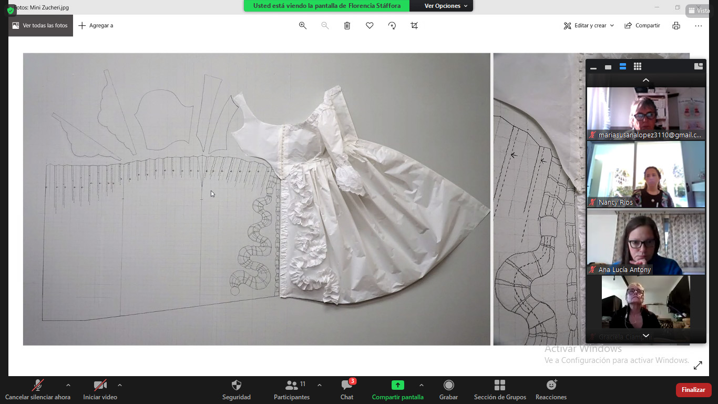The height and width of the screenshot is (404, 718).
Task: Open Sección de Grupos
Action: coord(500,389)
